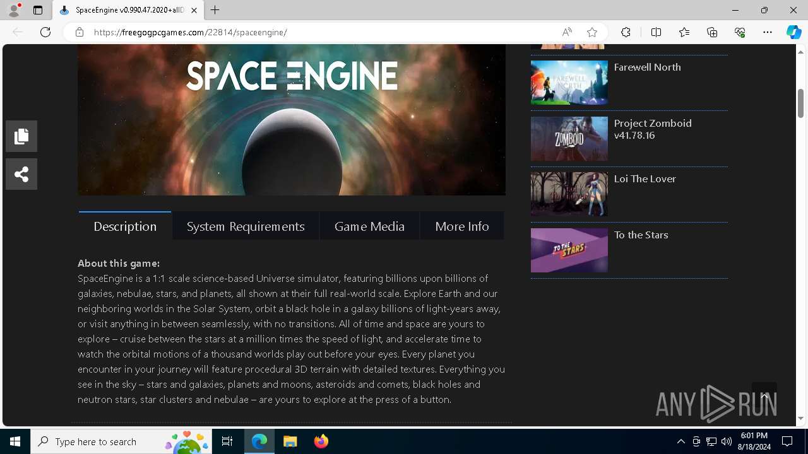This screenshot has width=808, height=454.
Task: Click the About this game heading
Action: pos(119,263)
